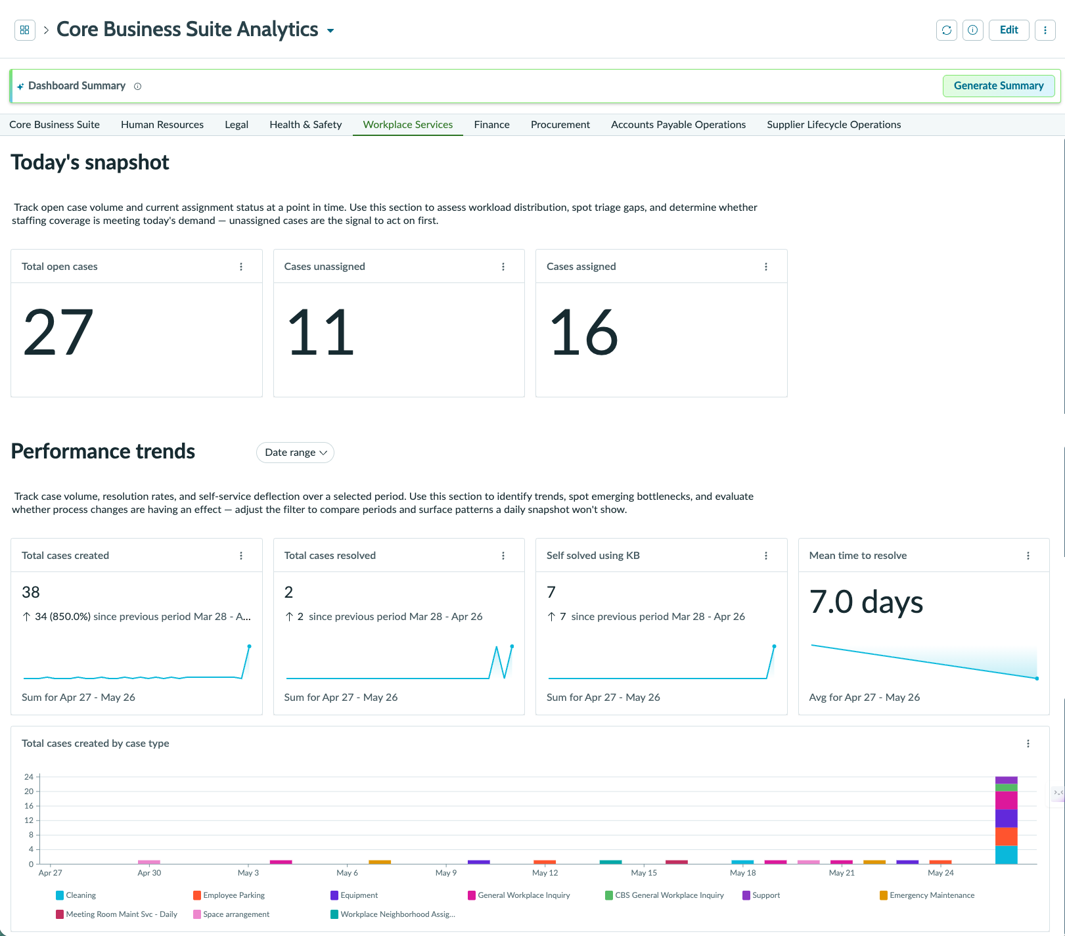
Task: Open the dashboards grid icon
Action: pyautogui.click(x=25, y=30)
